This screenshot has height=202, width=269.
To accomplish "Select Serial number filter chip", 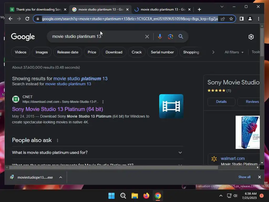I will pyautogui.click(x=162, y=52).
